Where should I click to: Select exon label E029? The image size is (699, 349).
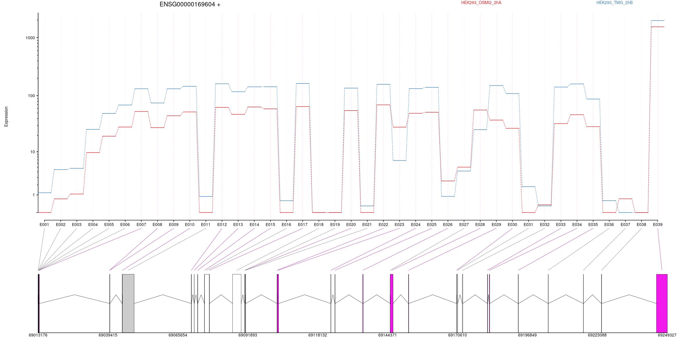tap(496, 225)
